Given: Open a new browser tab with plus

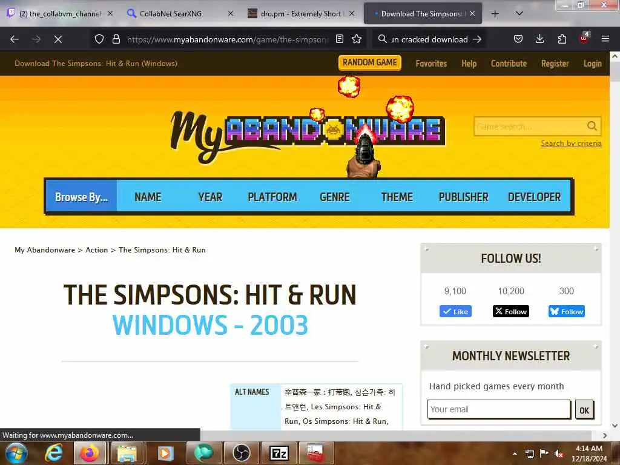Looking at the screenshot, I should 495,14.
